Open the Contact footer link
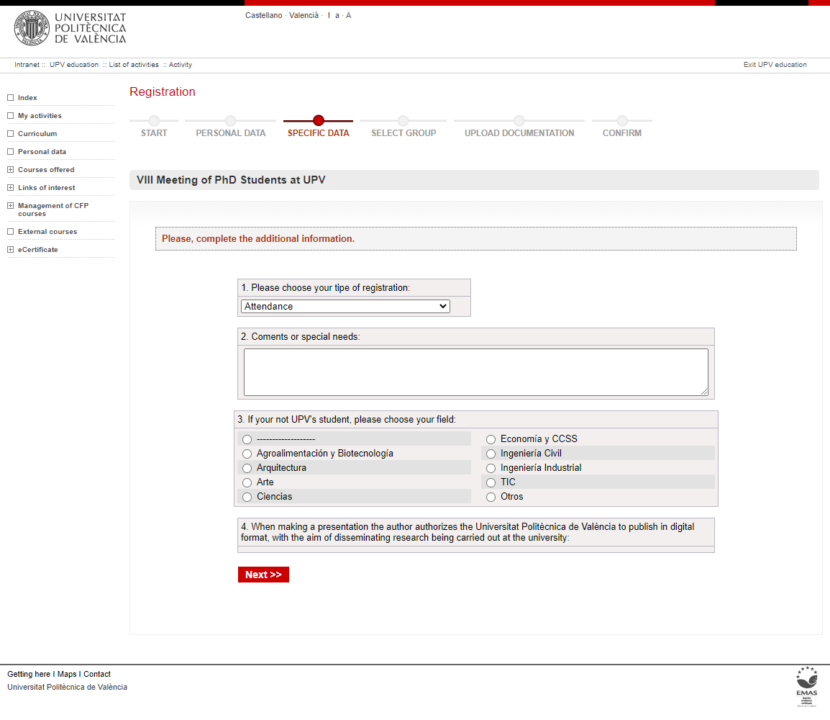 coord(97,675)
